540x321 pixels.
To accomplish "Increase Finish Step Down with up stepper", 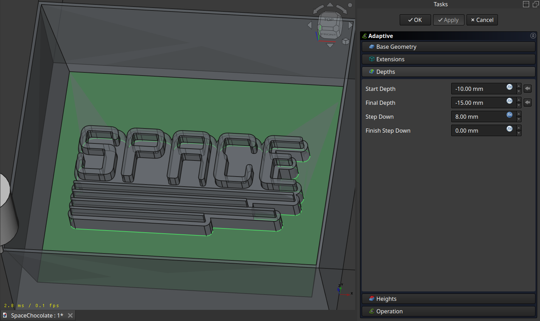I will (519, 128).
